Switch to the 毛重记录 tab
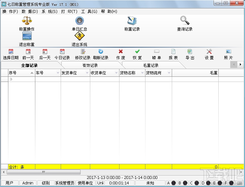This screenshot has height=187, width=245. click(151, 65)
